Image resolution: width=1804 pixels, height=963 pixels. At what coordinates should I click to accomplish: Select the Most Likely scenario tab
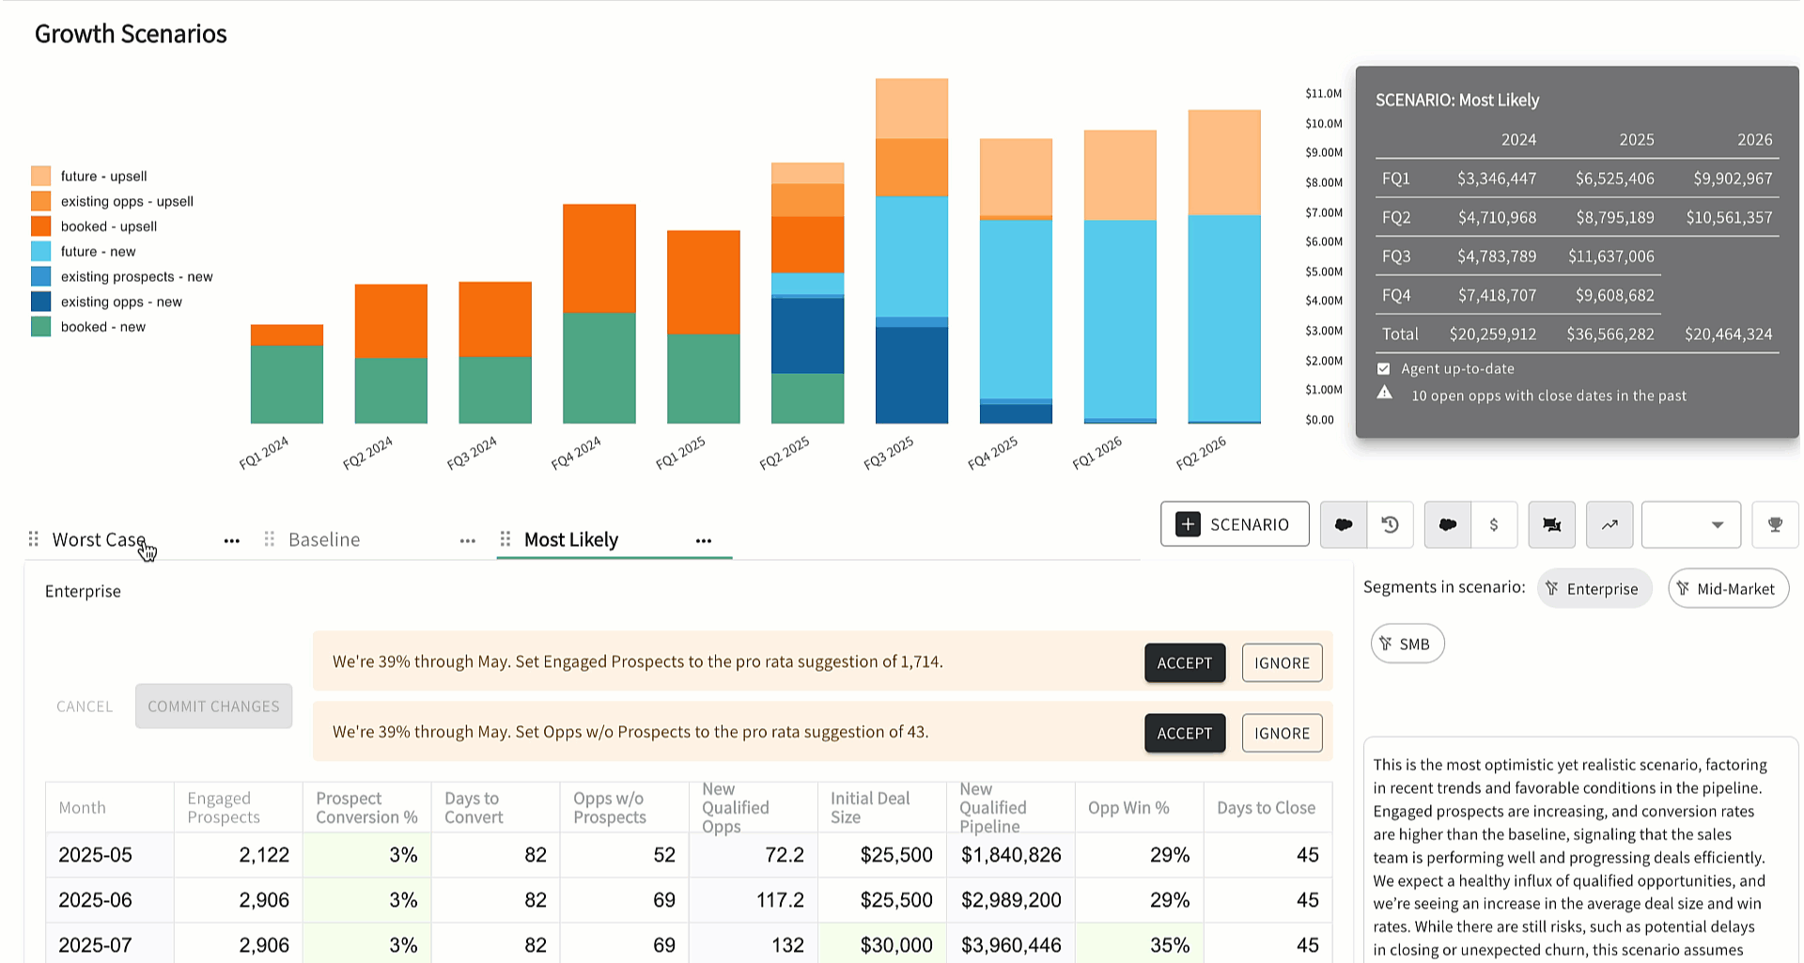click(571, 539)
